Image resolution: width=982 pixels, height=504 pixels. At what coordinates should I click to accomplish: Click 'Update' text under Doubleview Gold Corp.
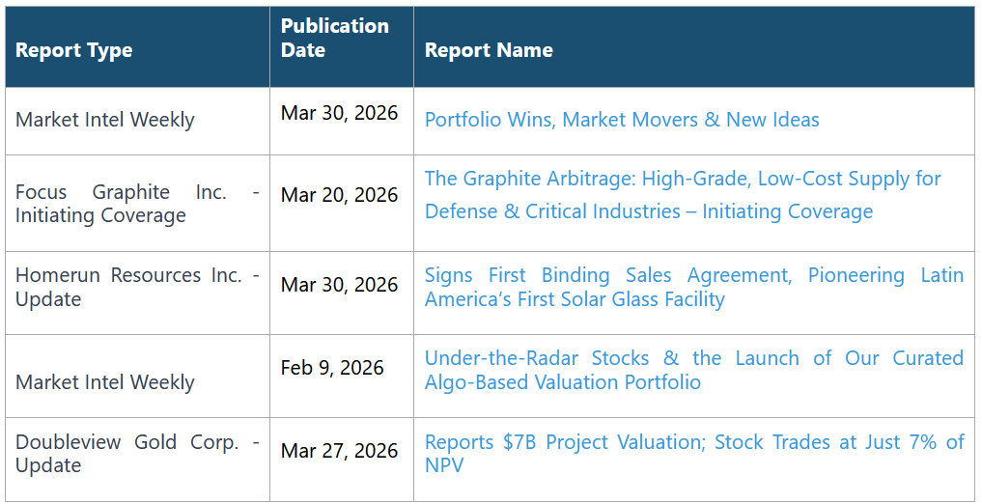pyautogui.click(x=48, y=465)
